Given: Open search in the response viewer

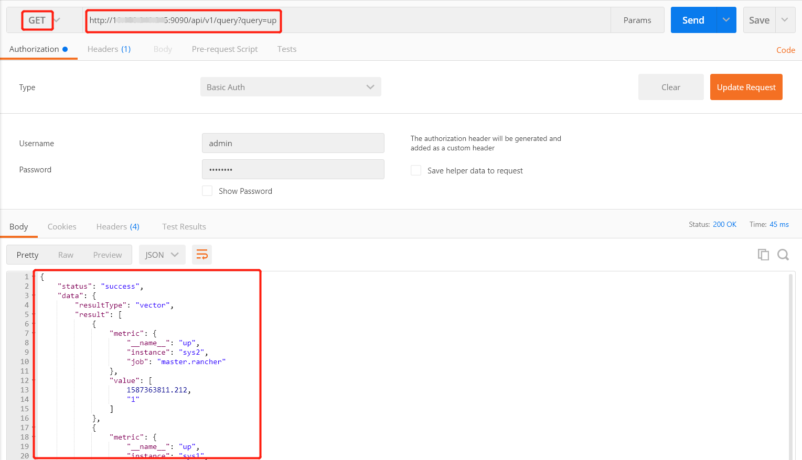Looking at the screenshot, I should pos(783,254).
